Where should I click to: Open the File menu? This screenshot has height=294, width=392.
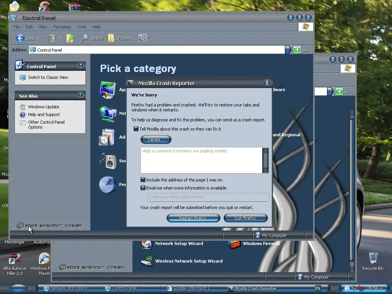coord(16,27)
